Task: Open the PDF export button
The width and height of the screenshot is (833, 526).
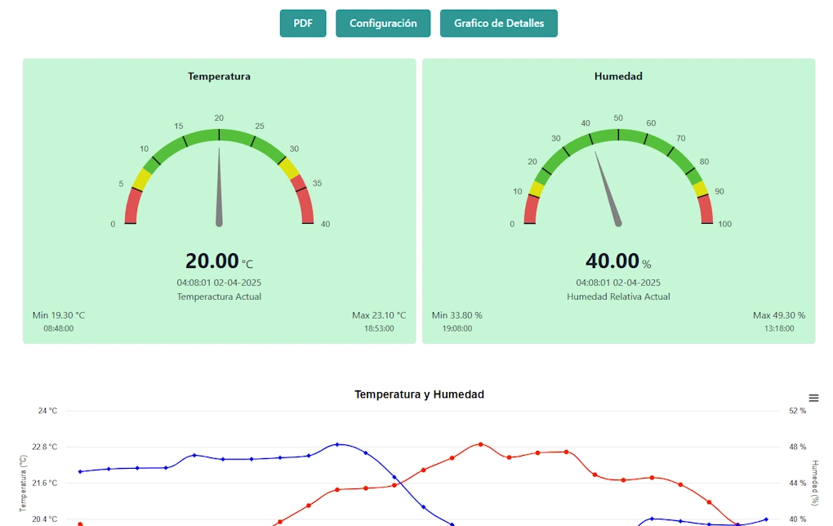Action: coord(302,24)
